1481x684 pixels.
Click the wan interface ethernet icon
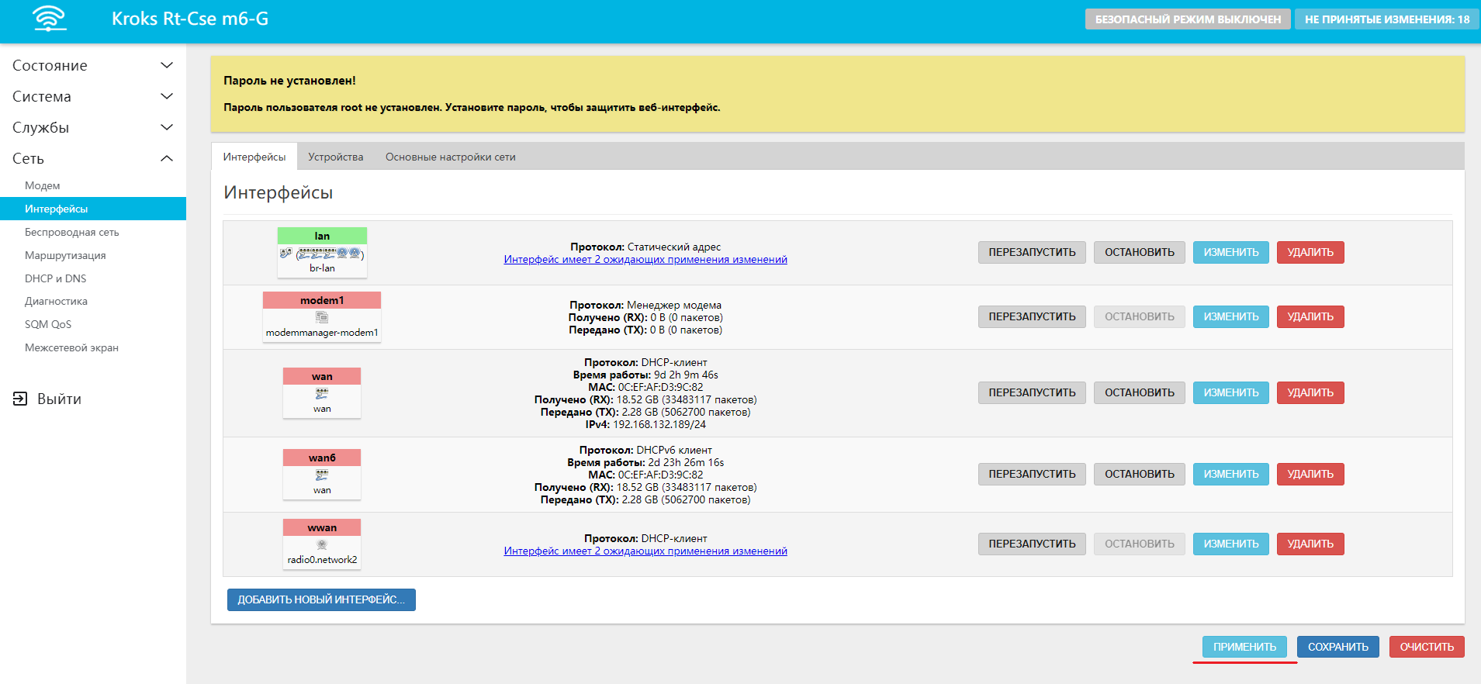(x=322, y=394)
